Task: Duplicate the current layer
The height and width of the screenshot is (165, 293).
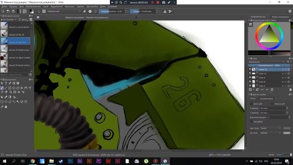Action: [257, 90]
